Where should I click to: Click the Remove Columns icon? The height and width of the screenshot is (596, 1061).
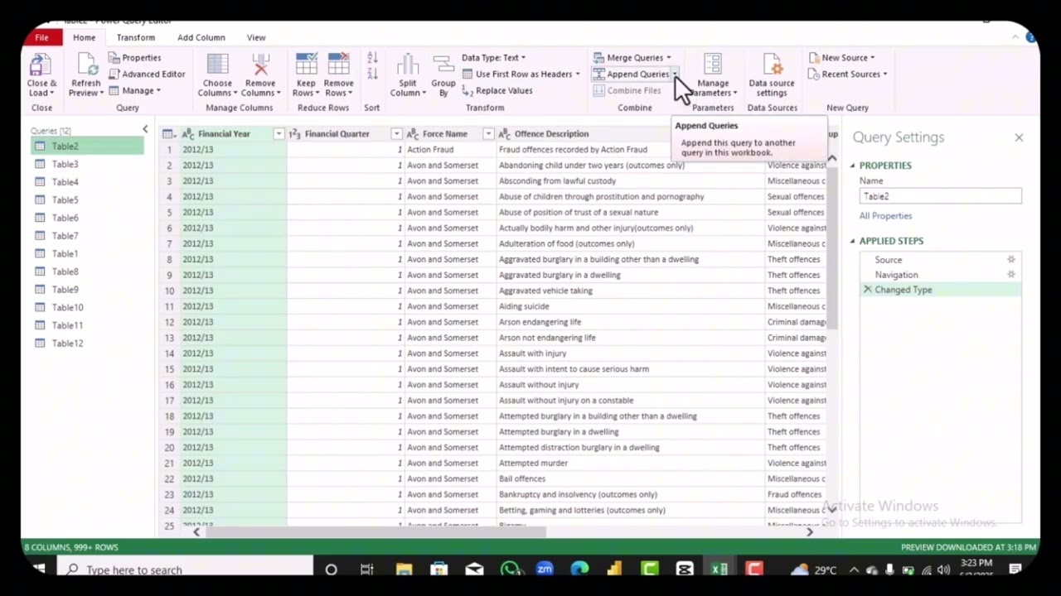click(x=260, y=65)
